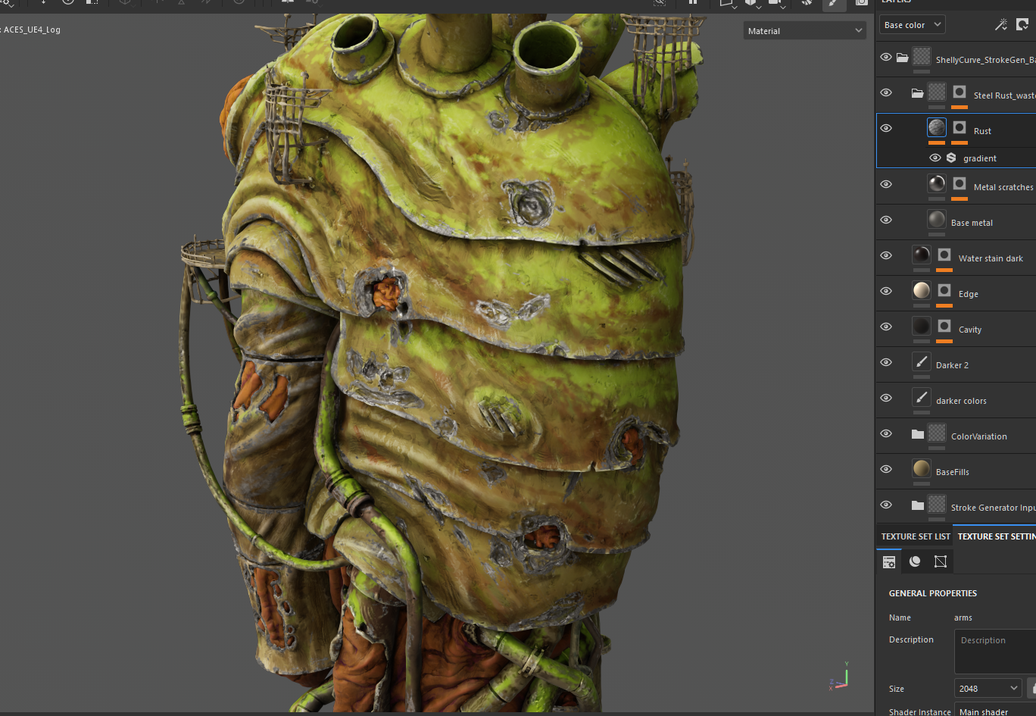1036x716 pixels.
Task: Click the Stroke Generator Input checkered thumbnail
Action: 937,504
